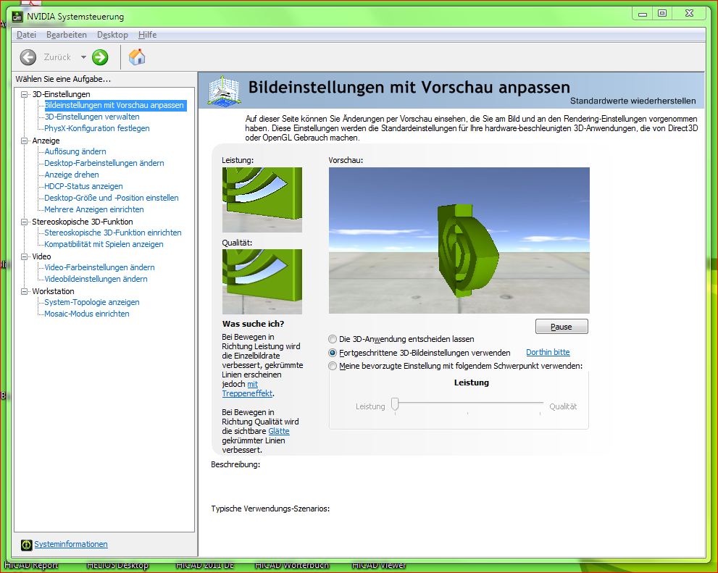Click the Leistung–Qualität slider thumb

point(395,405)
